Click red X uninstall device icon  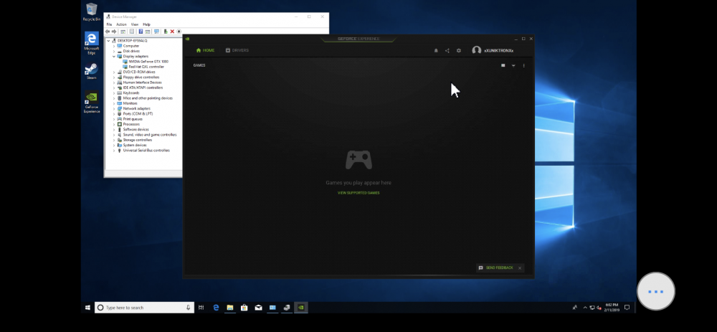172,32
